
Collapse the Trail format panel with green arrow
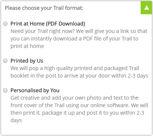[146, 7]
